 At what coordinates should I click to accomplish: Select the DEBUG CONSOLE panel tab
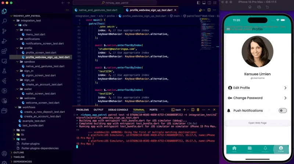point(118,109)
